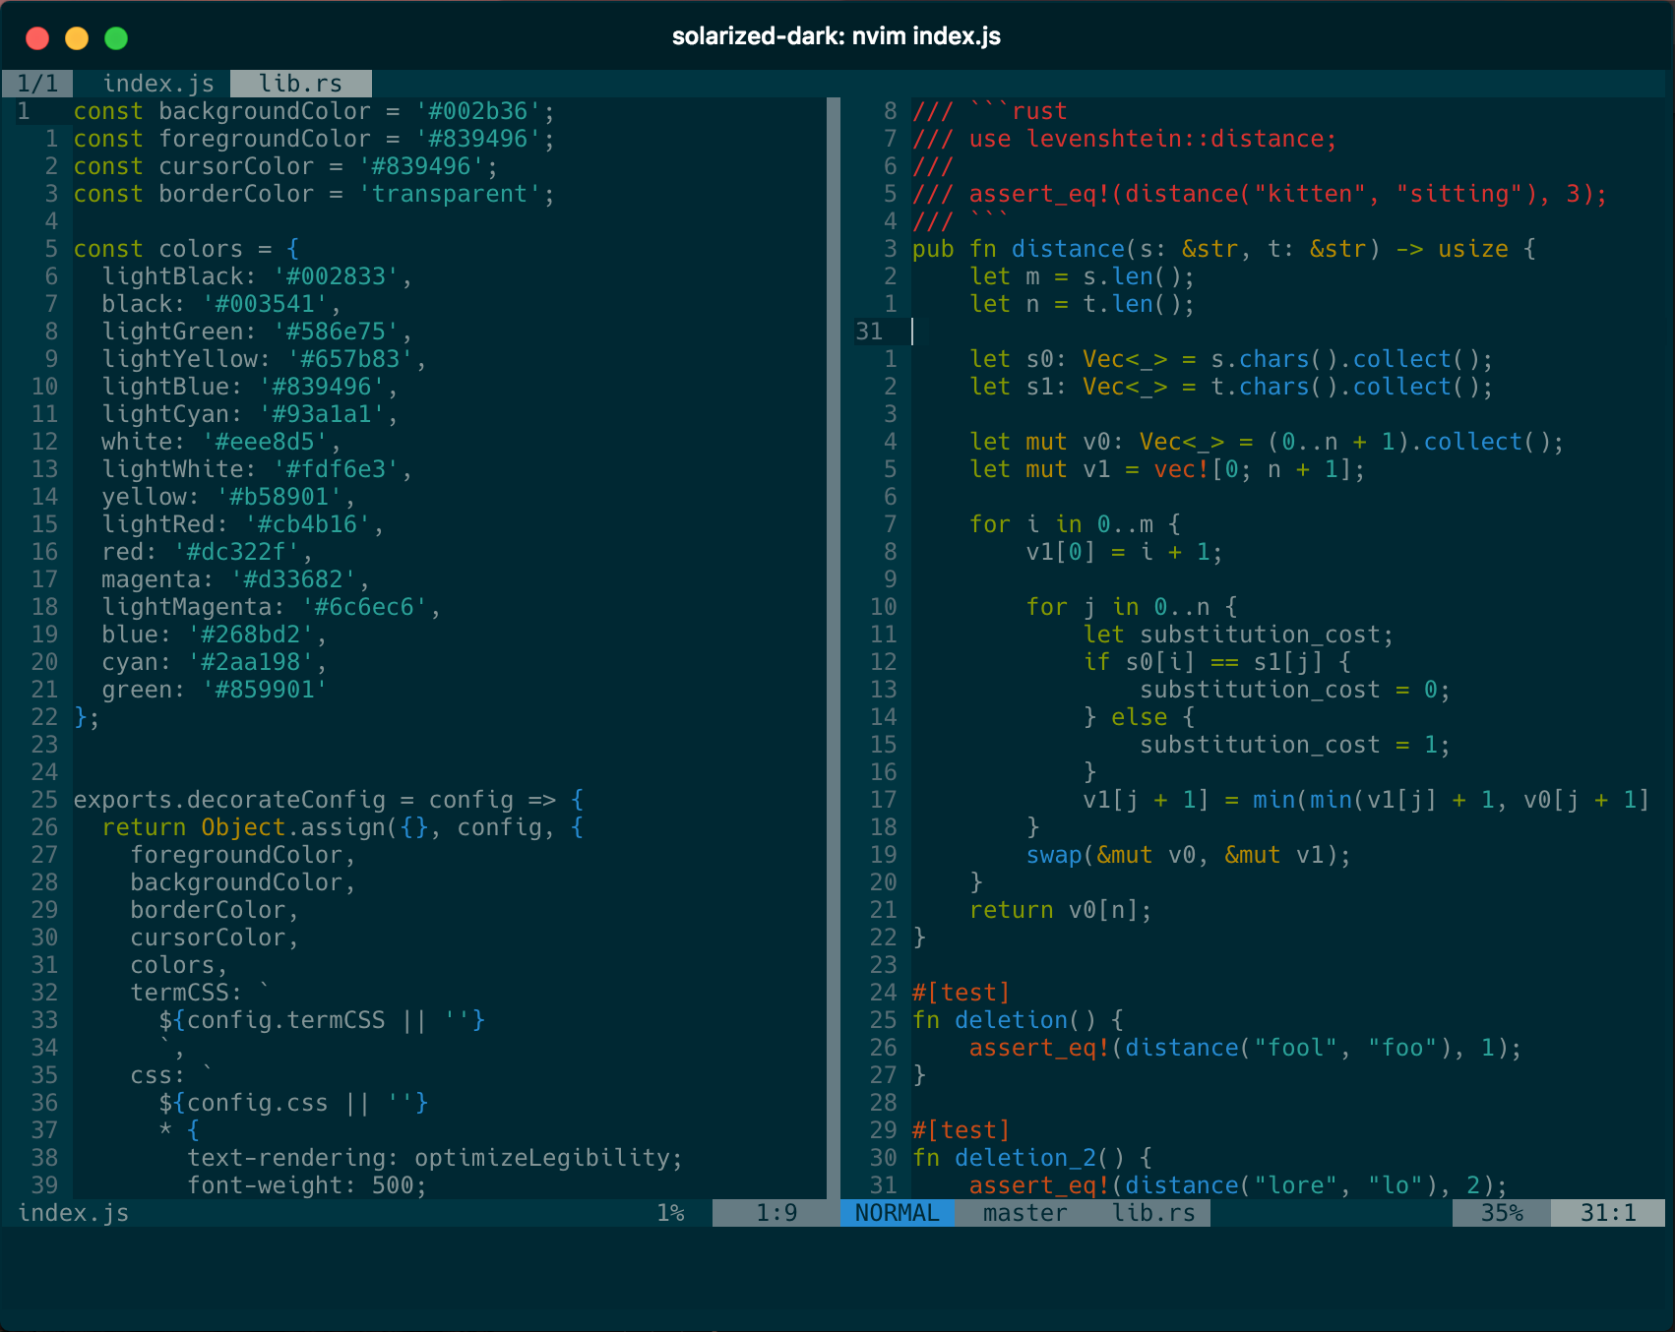Switch to the lib.rs tab
1675x1332 pixels.
point(300,83)
